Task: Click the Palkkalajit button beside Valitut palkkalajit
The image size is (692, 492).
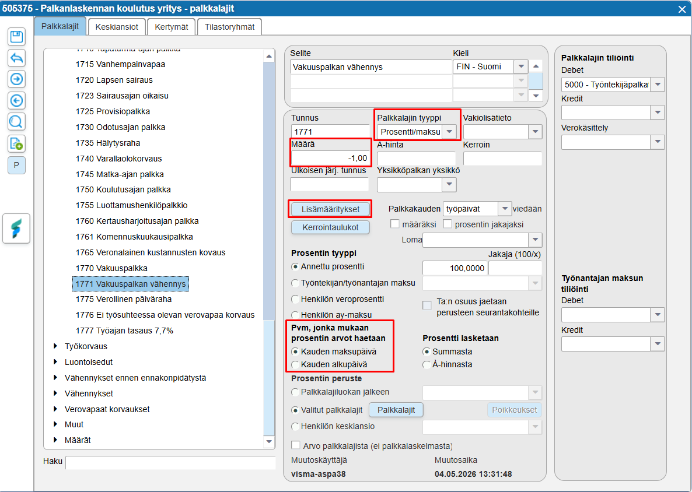Action: (396, 410)
